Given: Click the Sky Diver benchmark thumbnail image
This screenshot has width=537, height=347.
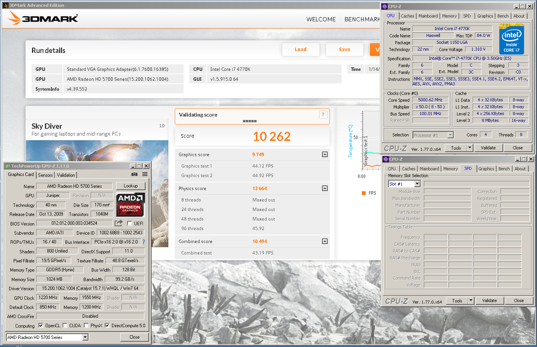Looking at the screenshot, I should click(x=97, y=193).
